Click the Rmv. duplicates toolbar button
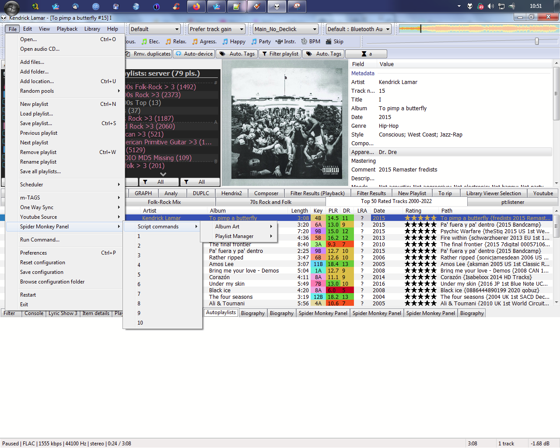The image size is (560, 448). [x=148, y=54]
